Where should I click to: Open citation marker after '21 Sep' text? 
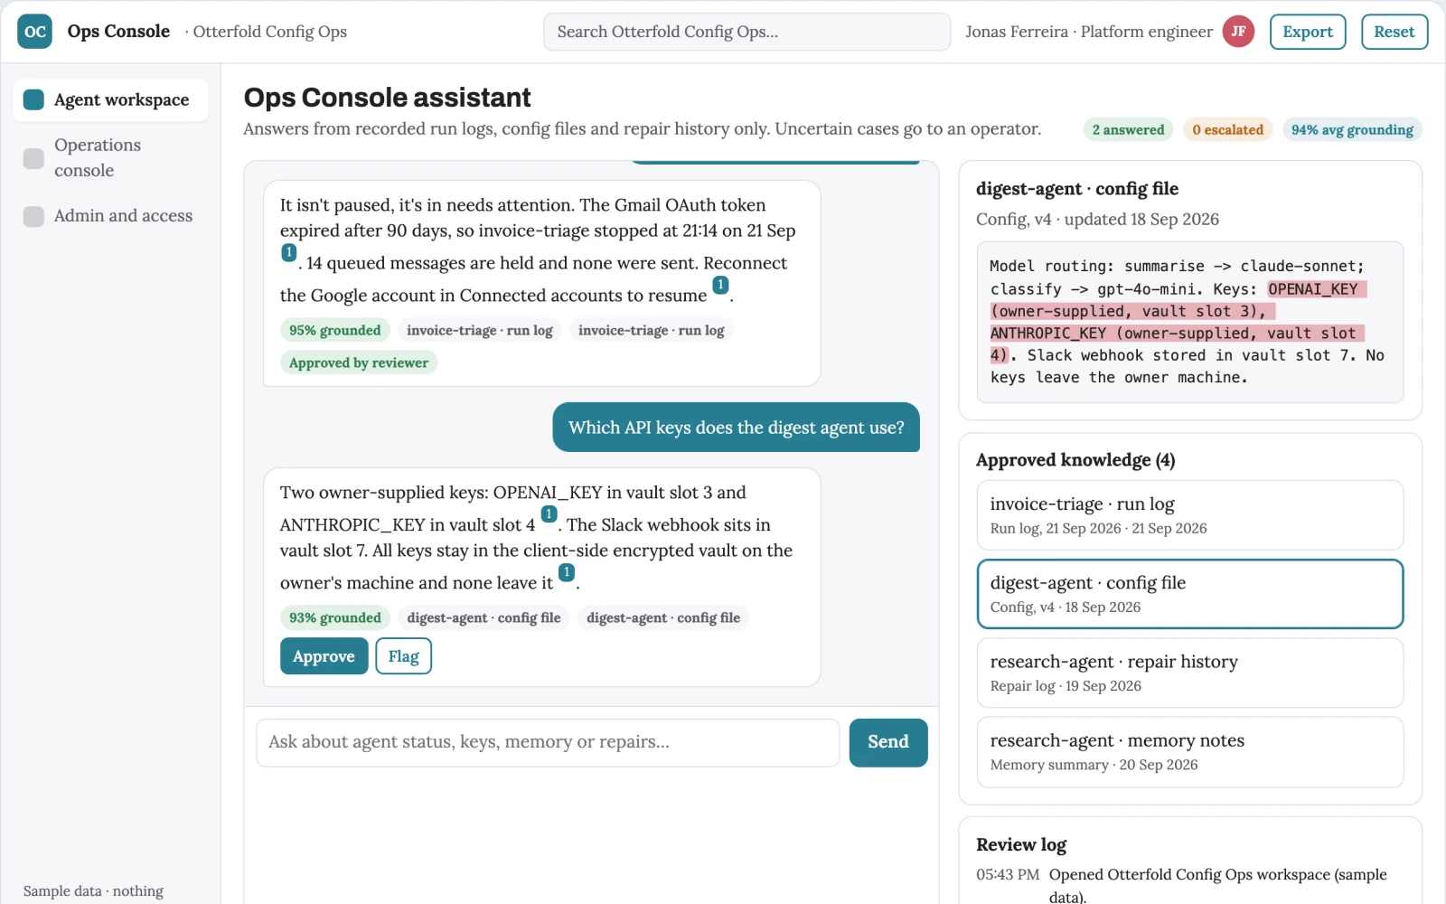288,253
